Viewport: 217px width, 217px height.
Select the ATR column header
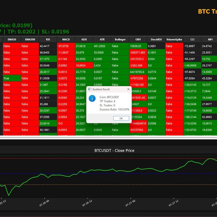coord(102,39)
